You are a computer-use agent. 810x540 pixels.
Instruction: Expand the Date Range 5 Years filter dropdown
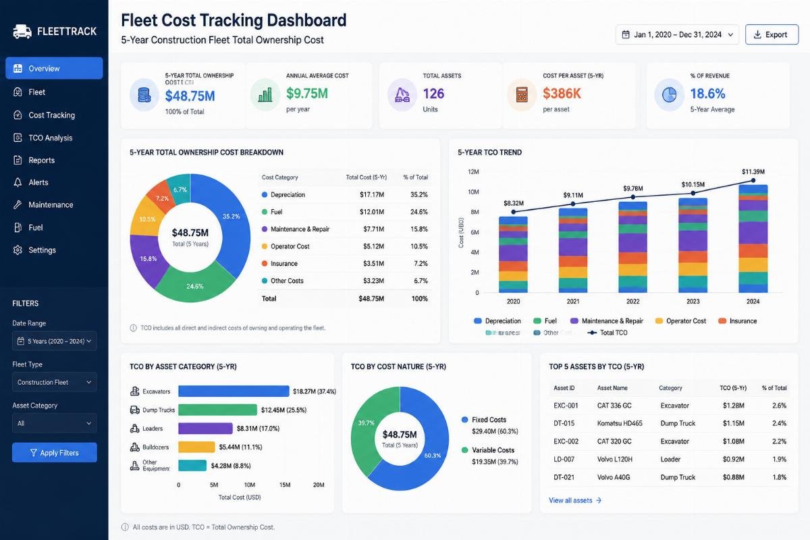[x=55, y=341]
